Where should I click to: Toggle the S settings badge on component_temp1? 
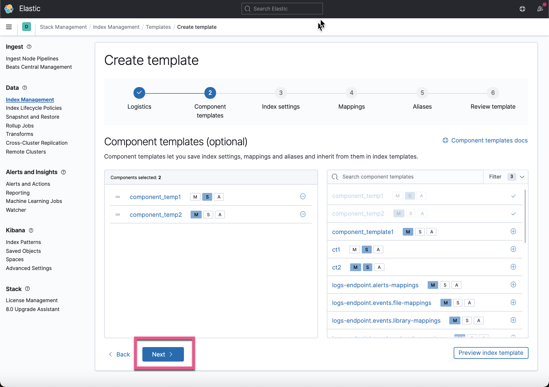tap(207, 197)
